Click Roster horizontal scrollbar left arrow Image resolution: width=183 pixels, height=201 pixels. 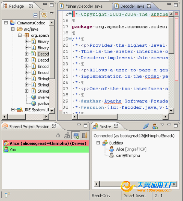[x=97, y=184]
